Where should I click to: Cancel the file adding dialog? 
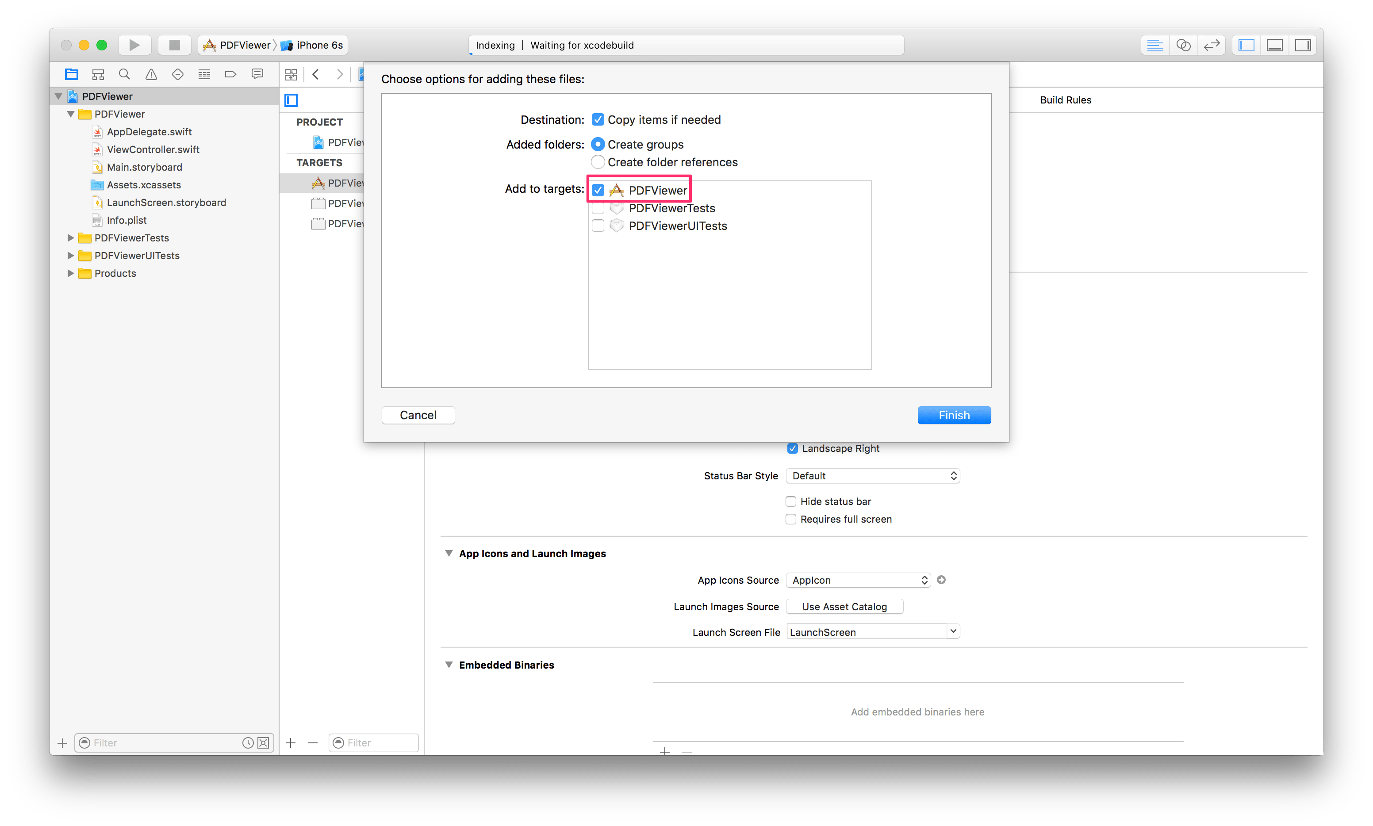(418, 415)
